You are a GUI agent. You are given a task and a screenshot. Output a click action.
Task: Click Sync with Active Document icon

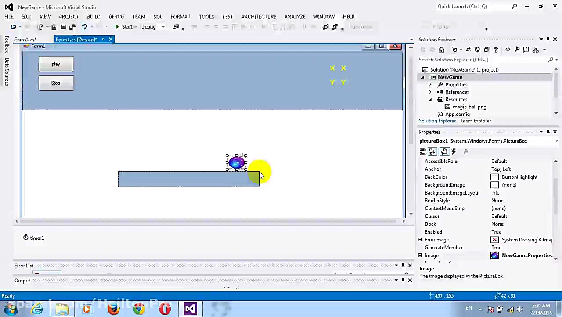click(468, 50)
